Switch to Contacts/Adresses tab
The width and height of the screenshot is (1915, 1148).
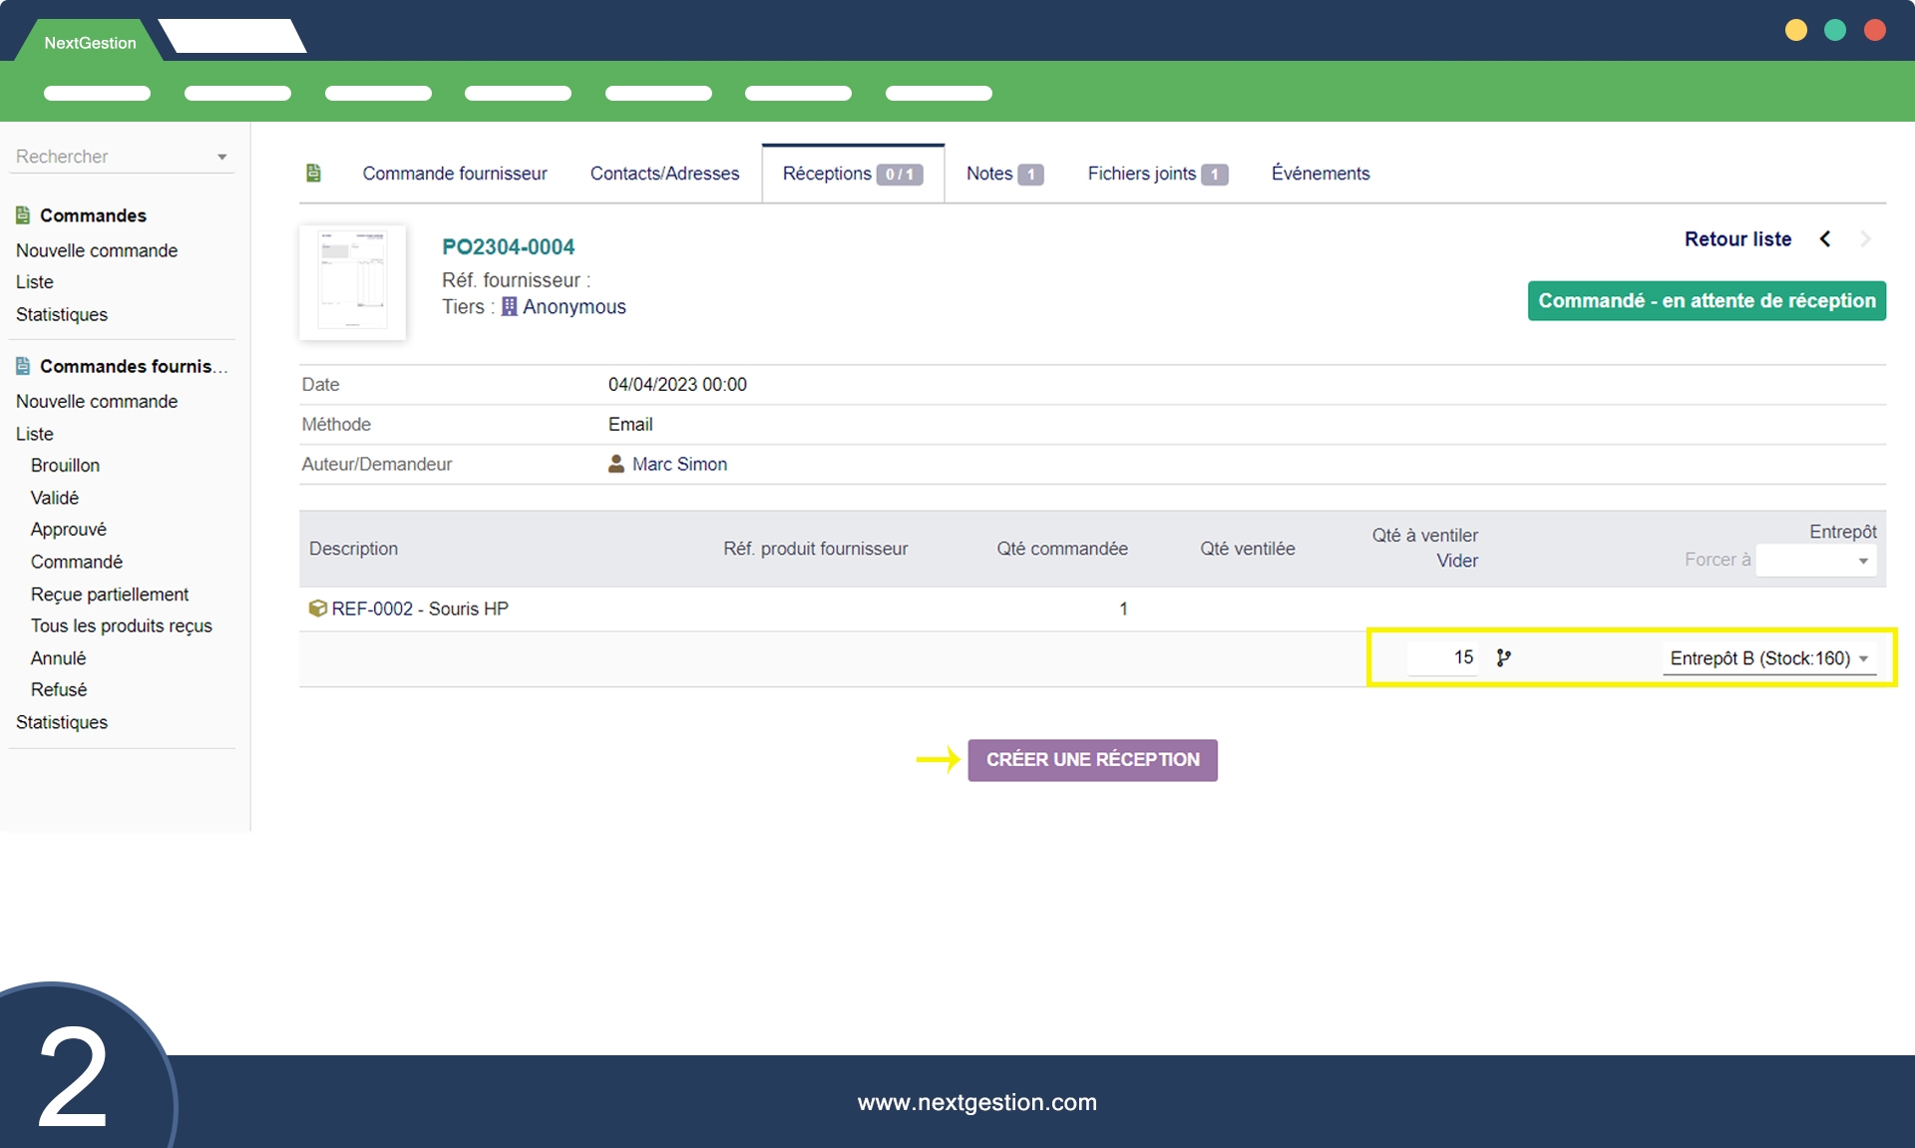[664, 174]
